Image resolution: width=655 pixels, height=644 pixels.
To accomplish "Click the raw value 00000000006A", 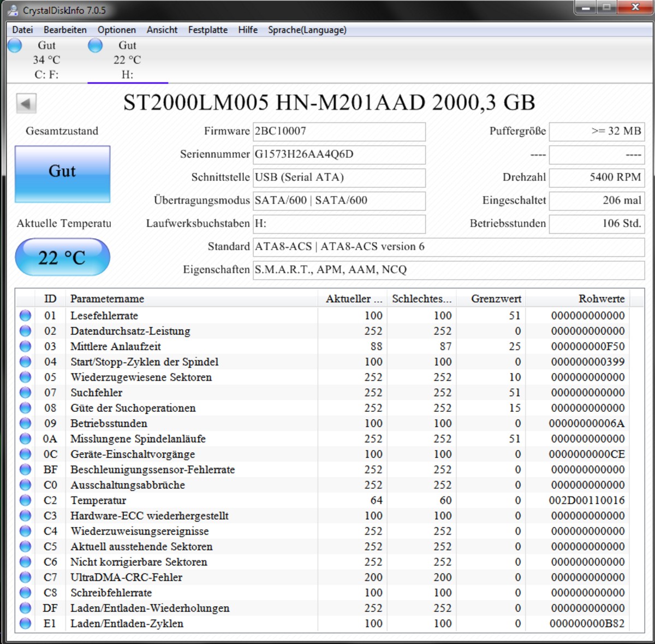I will tap(587, 423).
